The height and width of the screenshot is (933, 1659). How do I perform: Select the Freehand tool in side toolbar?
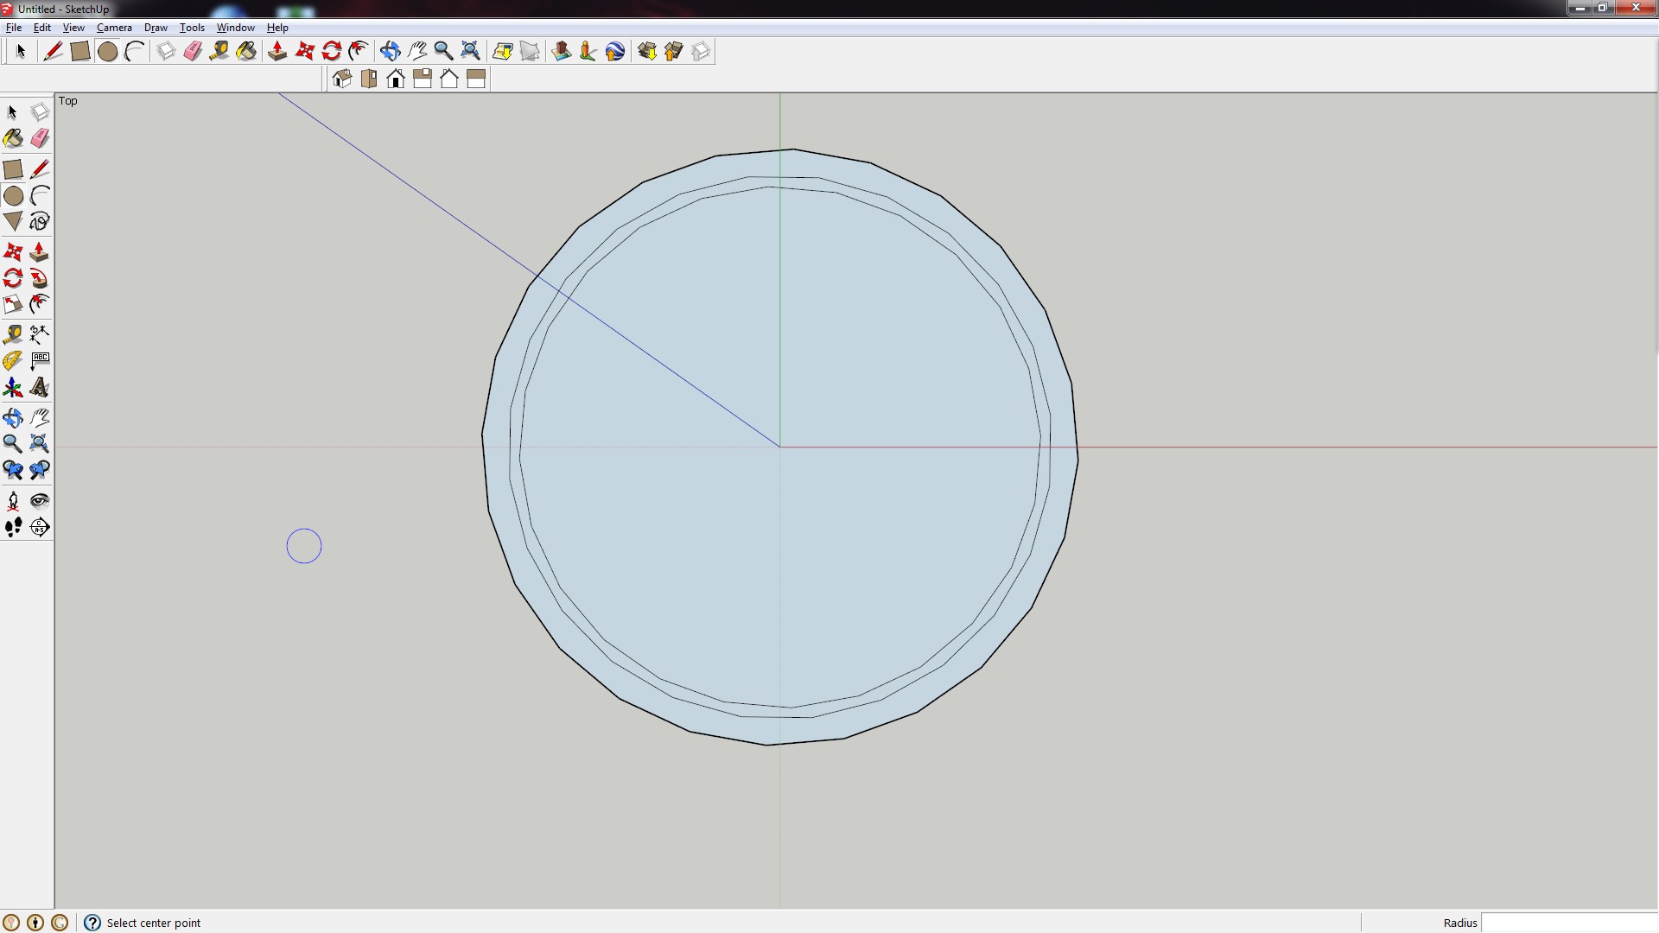[x=40, y=222]
